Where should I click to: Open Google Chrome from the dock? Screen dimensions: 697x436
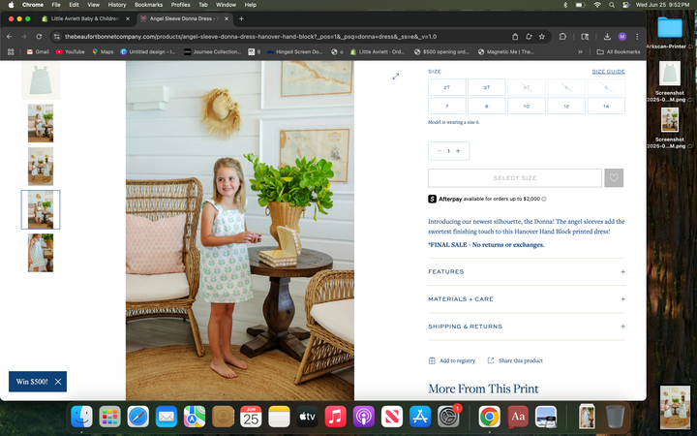489,417
